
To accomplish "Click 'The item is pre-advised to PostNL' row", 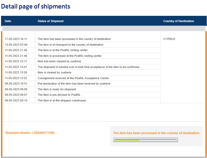I will (59, 95).
